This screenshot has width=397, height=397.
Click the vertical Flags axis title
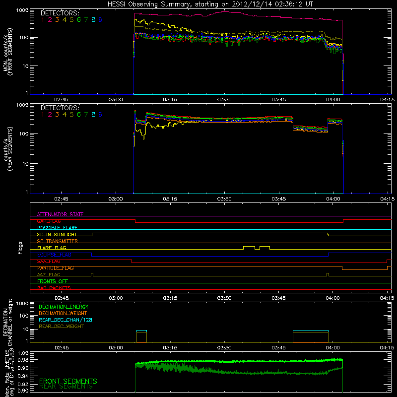20,248
